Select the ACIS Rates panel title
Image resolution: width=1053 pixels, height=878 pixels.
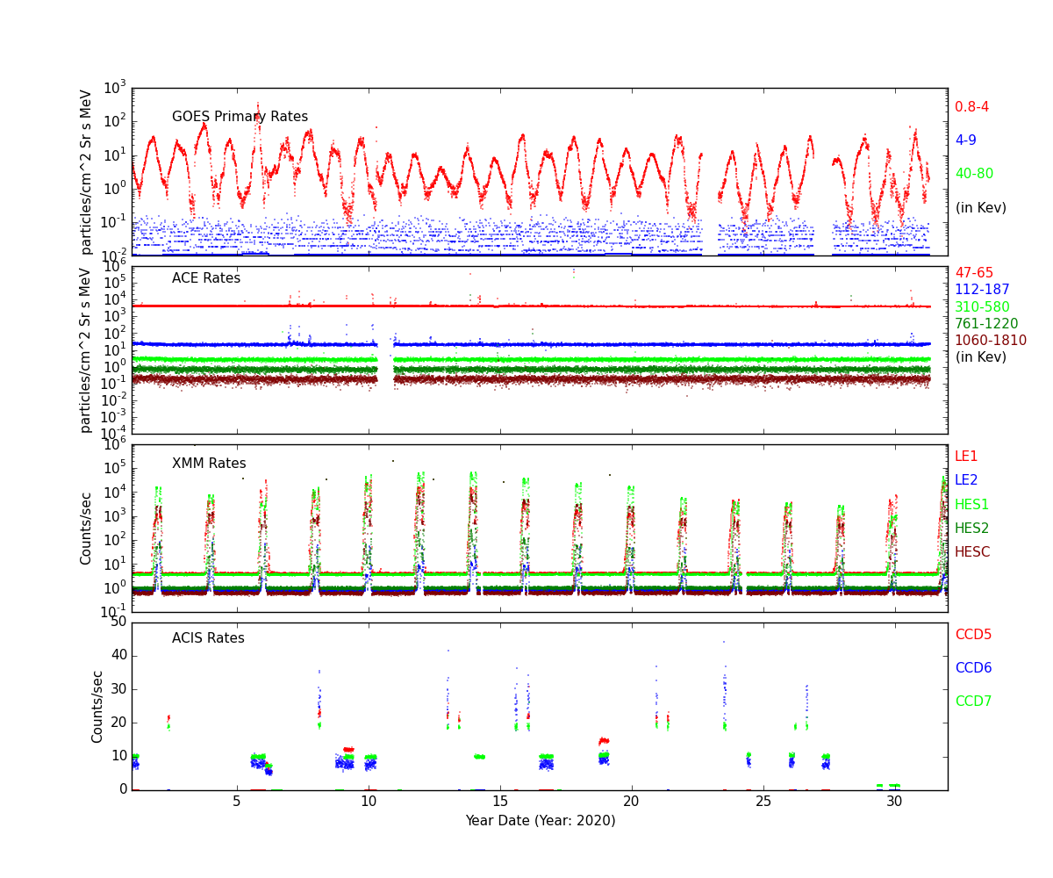208,638
